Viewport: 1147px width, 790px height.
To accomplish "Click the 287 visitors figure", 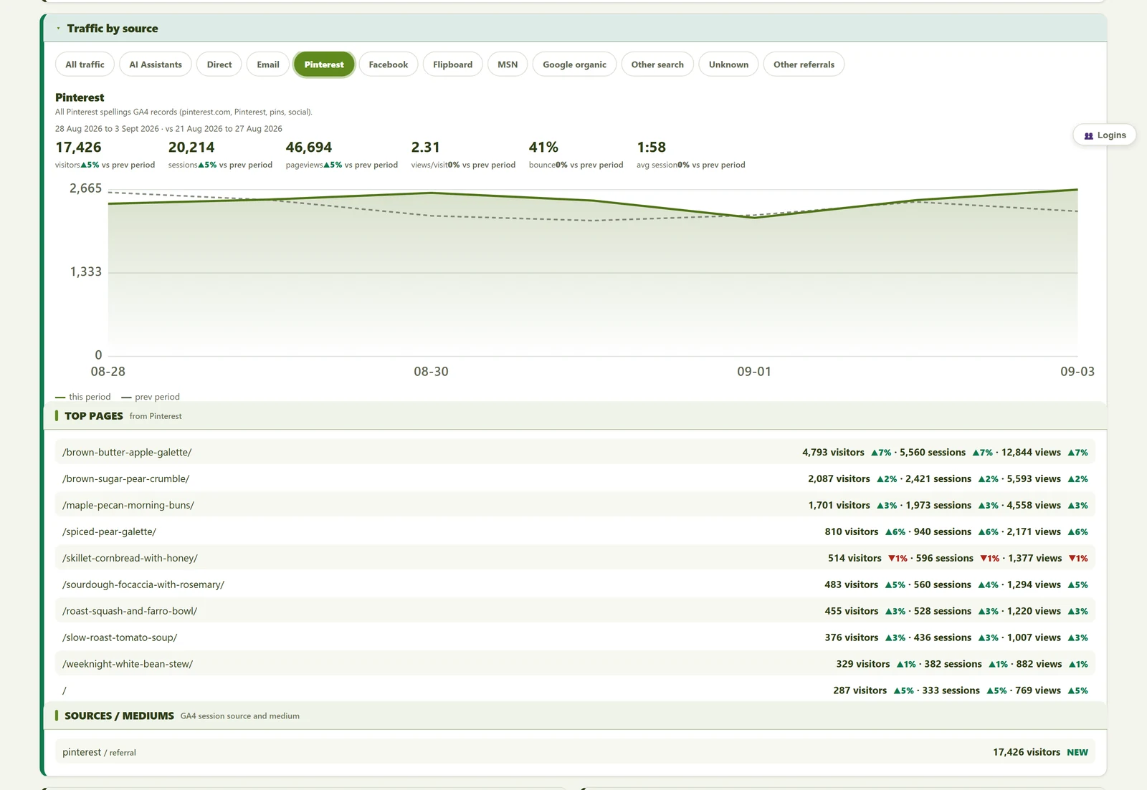I will point(860,691).
